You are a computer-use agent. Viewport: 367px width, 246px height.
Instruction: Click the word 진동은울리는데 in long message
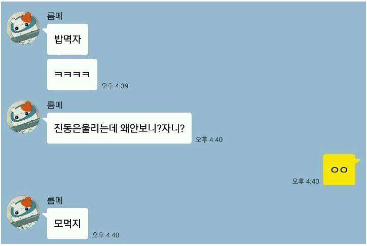coord(86,128)
